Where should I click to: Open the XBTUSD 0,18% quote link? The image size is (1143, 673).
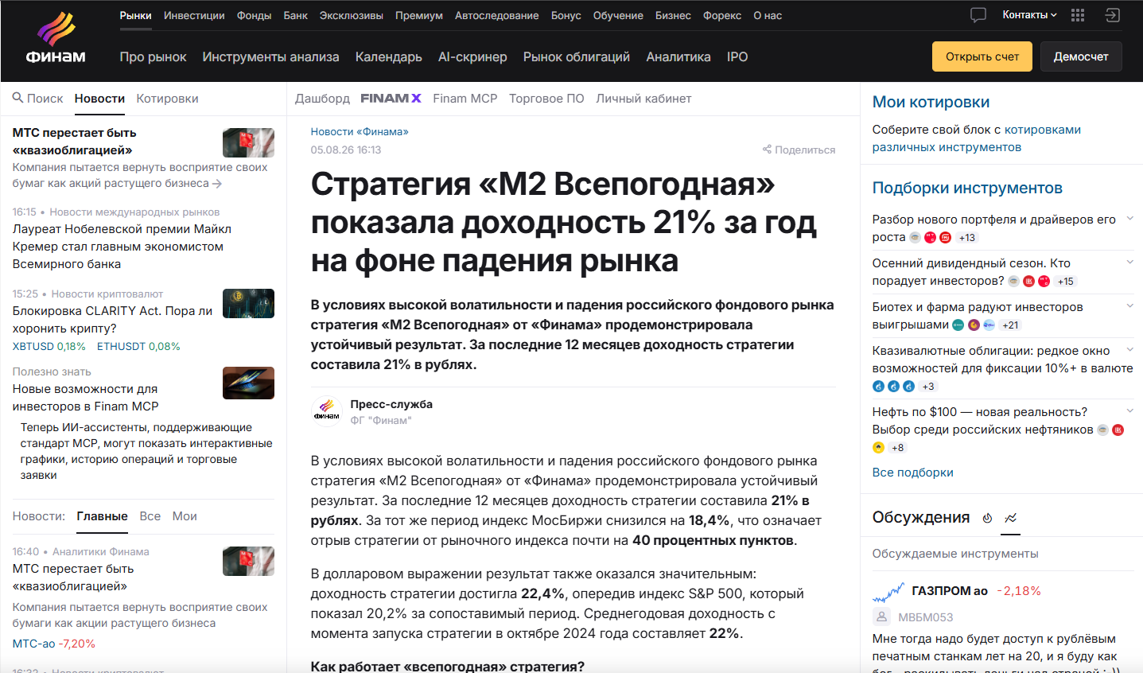tap(49, 347)
